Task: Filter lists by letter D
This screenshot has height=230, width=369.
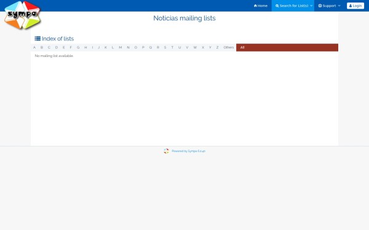Action: pyautogui.click(x=56, y=47)
